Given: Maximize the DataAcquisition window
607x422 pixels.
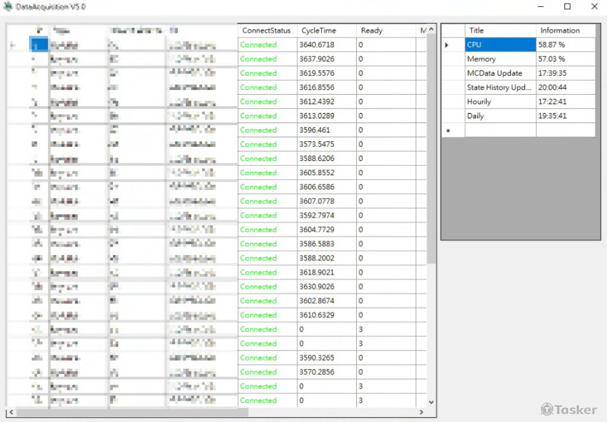Looking at the screenshot, I should 568,7.
